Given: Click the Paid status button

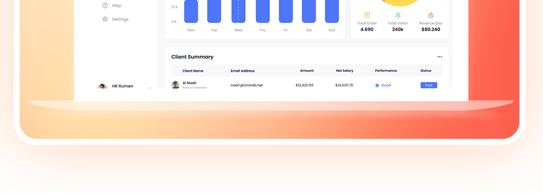Looking at the screenshot, I should point(429,85).
